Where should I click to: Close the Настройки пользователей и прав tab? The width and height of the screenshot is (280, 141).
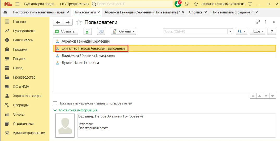[68, 12]
